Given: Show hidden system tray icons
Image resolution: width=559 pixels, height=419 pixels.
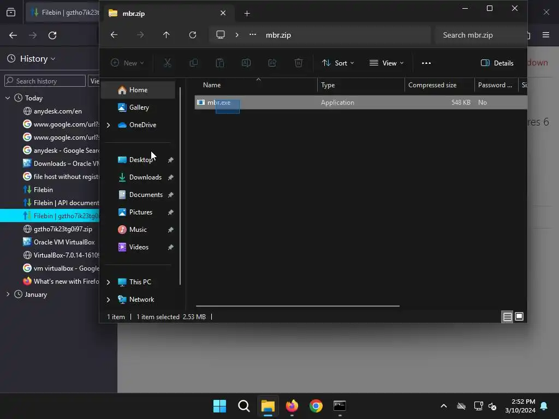Looking at the screenshot, I should [x=444, y=406].
